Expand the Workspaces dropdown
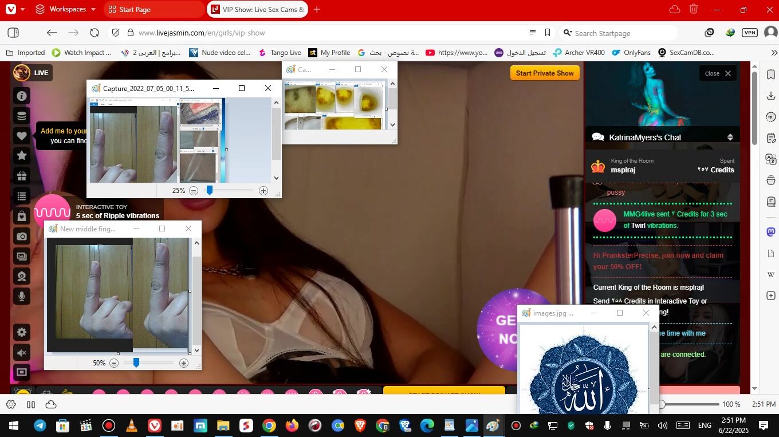Screen dimensions: 779x437 (65, 9)
